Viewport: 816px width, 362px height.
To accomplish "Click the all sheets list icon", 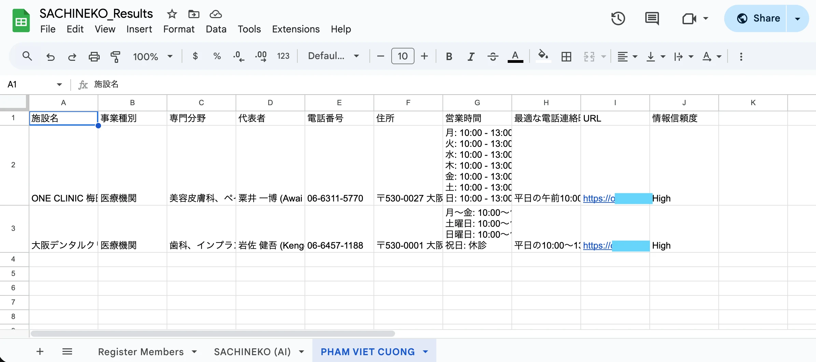I will [67, 351].
